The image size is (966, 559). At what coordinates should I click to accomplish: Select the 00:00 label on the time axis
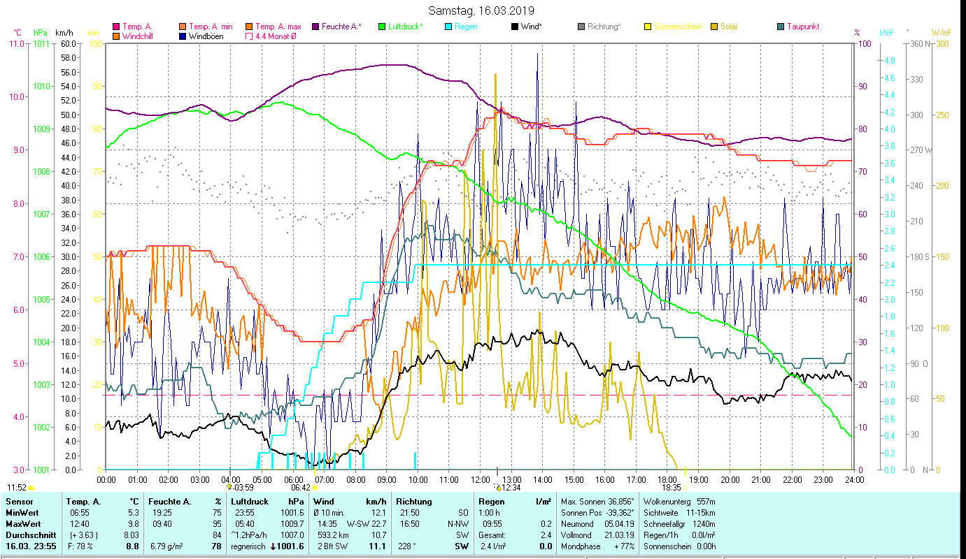coord(106,479)
